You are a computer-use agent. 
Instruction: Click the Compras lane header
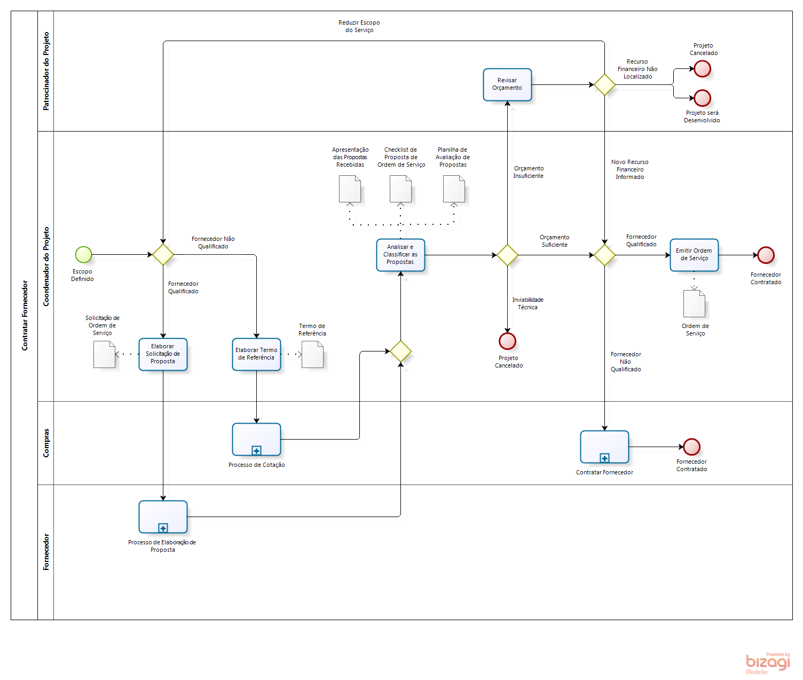pyautogui.click(x=46, y=443)
